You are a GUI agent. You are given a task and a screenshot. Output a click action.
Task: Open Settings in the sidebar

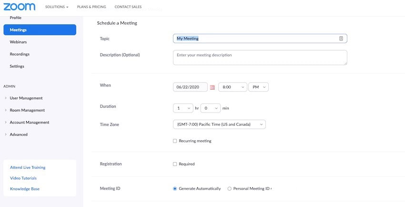click(17, 66)
